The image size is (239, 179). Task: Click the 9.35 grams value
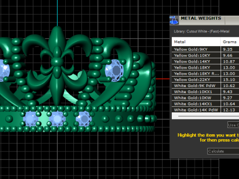point(228,49)
